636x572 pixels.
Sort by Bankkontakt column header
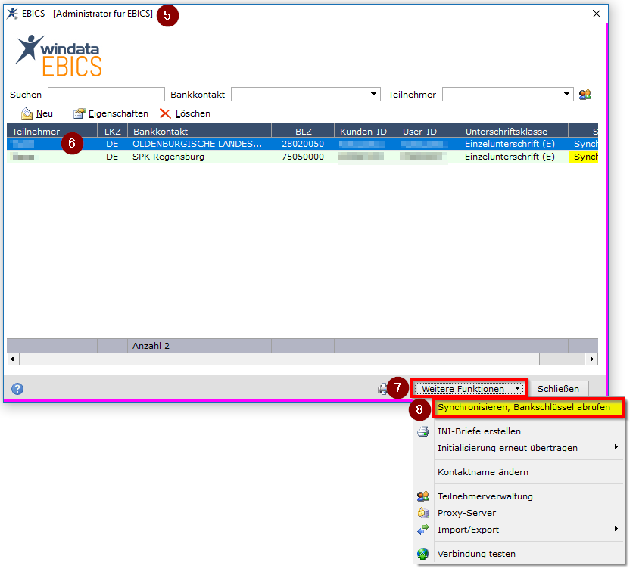pos(200,132)
